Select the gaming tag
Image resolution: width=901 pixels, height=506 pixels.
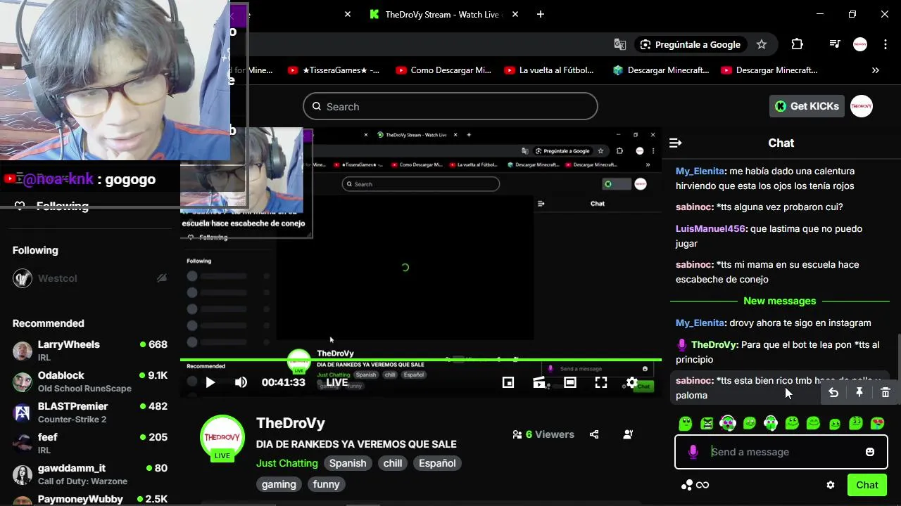(279, 484)
